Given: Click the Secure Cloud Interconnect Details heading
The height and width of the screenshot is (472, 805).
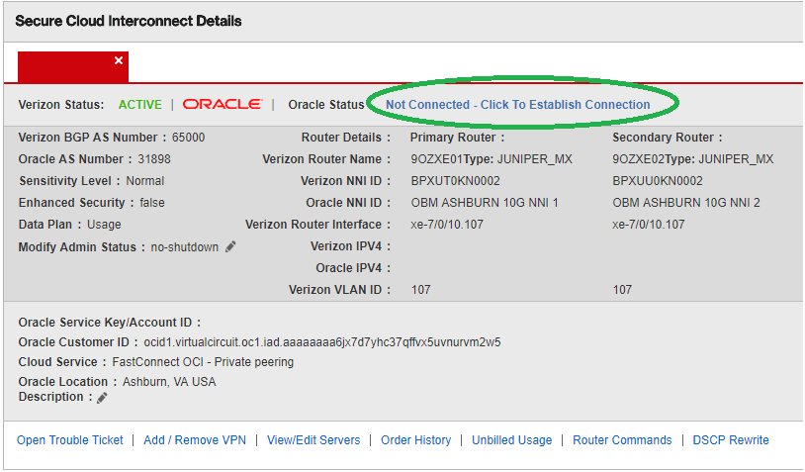Looking at the screenshot, I should 129,21.
